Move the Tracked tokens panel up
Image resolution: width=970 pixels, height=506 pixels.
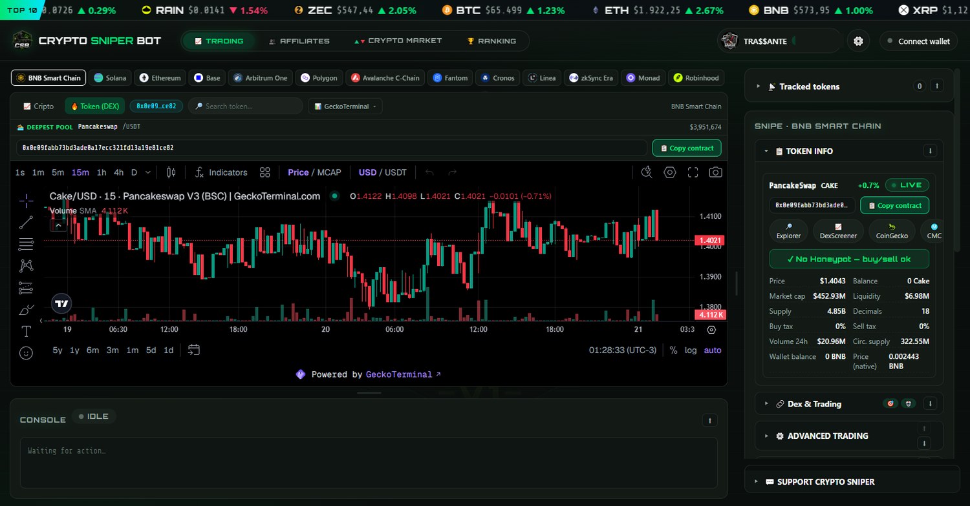[937, 86]
